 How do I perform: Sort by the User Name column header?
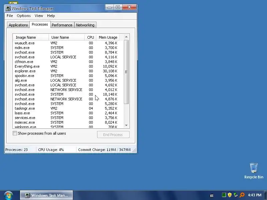pyautogui.click(x=66, y=37)
